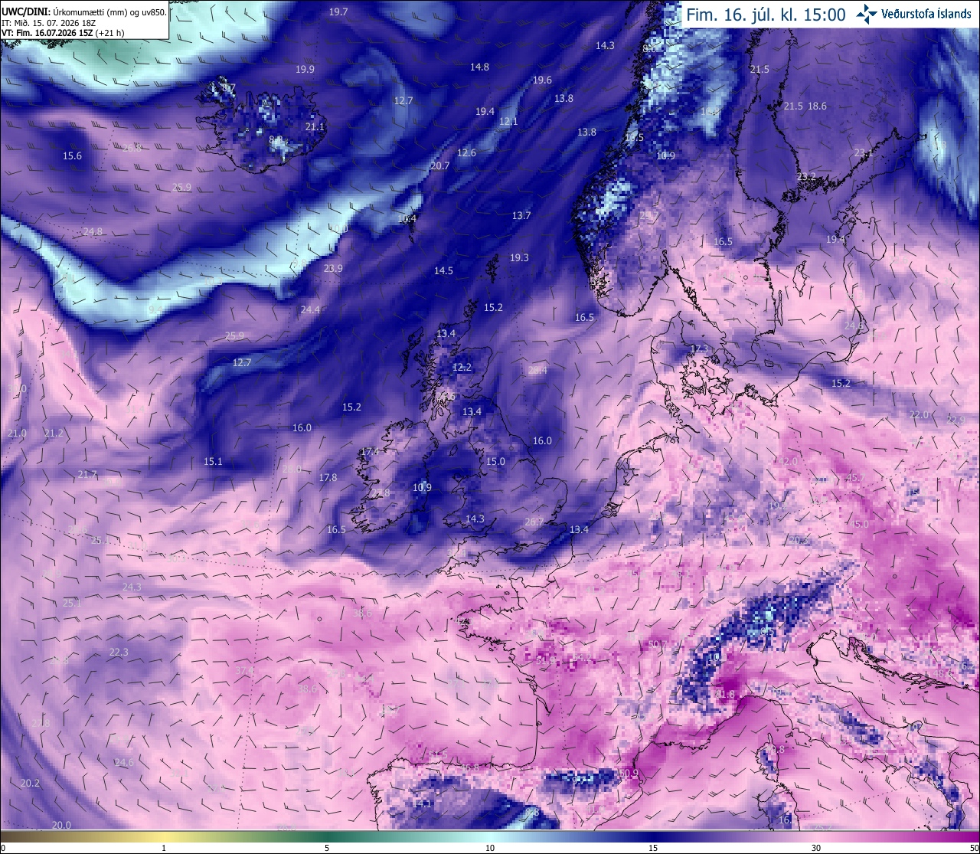Click the 5 mark on the color scale
This screenshot has width=980, height=854.
327,848
